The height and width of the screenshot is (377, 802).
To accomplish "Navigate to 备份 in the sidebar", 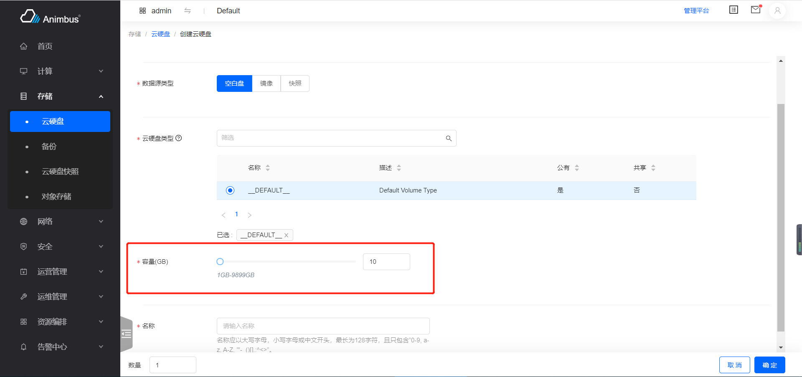I will (x=49, y=146).
